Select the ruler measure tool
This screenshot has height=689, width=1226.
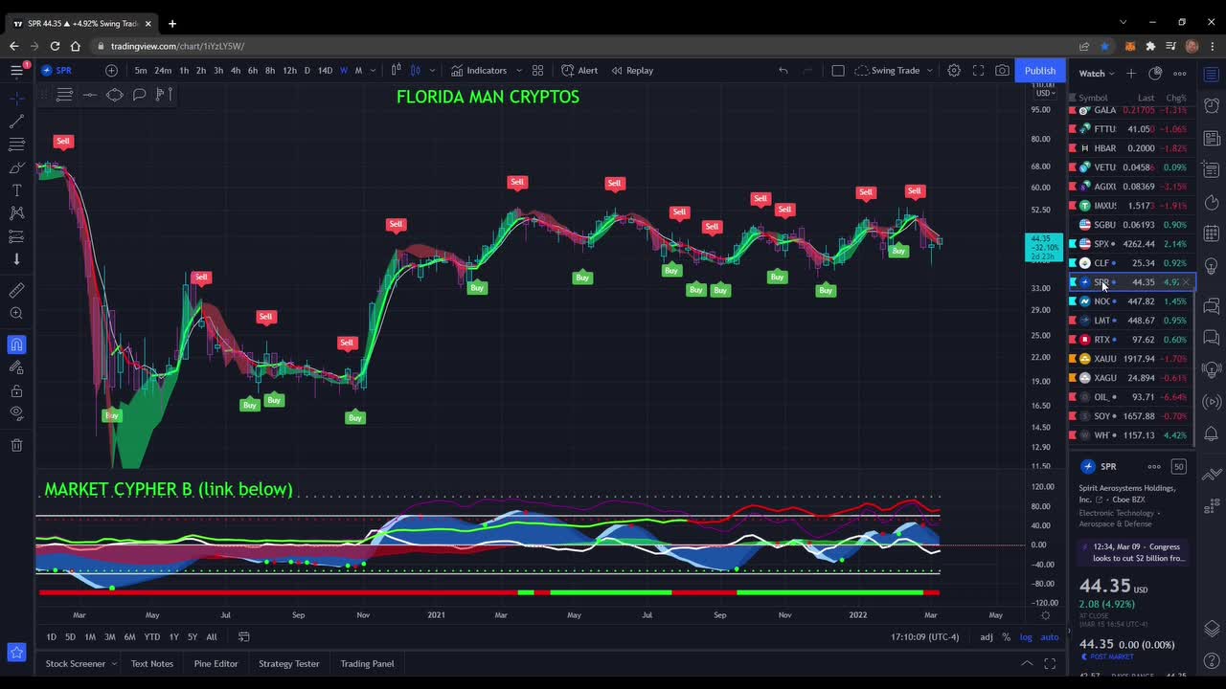(x=16, y=290)
